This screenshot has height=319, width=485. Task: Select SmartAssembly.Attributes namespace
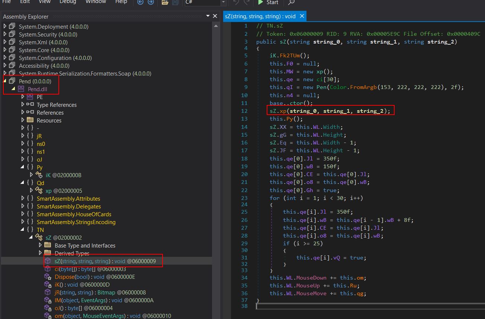point(68,198)
